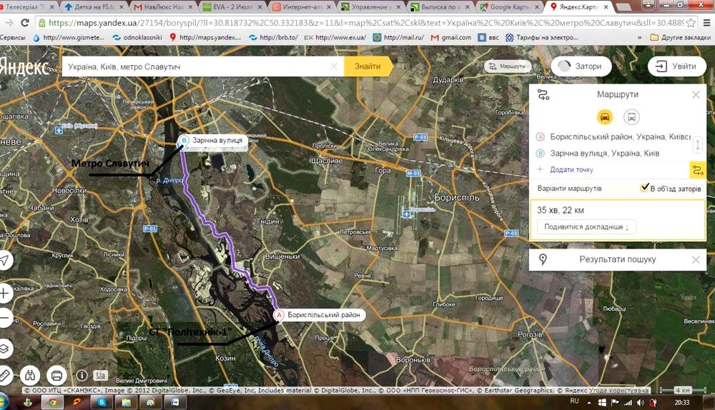Click the printer print-map button
715x410 pixels.
point(56,376)
